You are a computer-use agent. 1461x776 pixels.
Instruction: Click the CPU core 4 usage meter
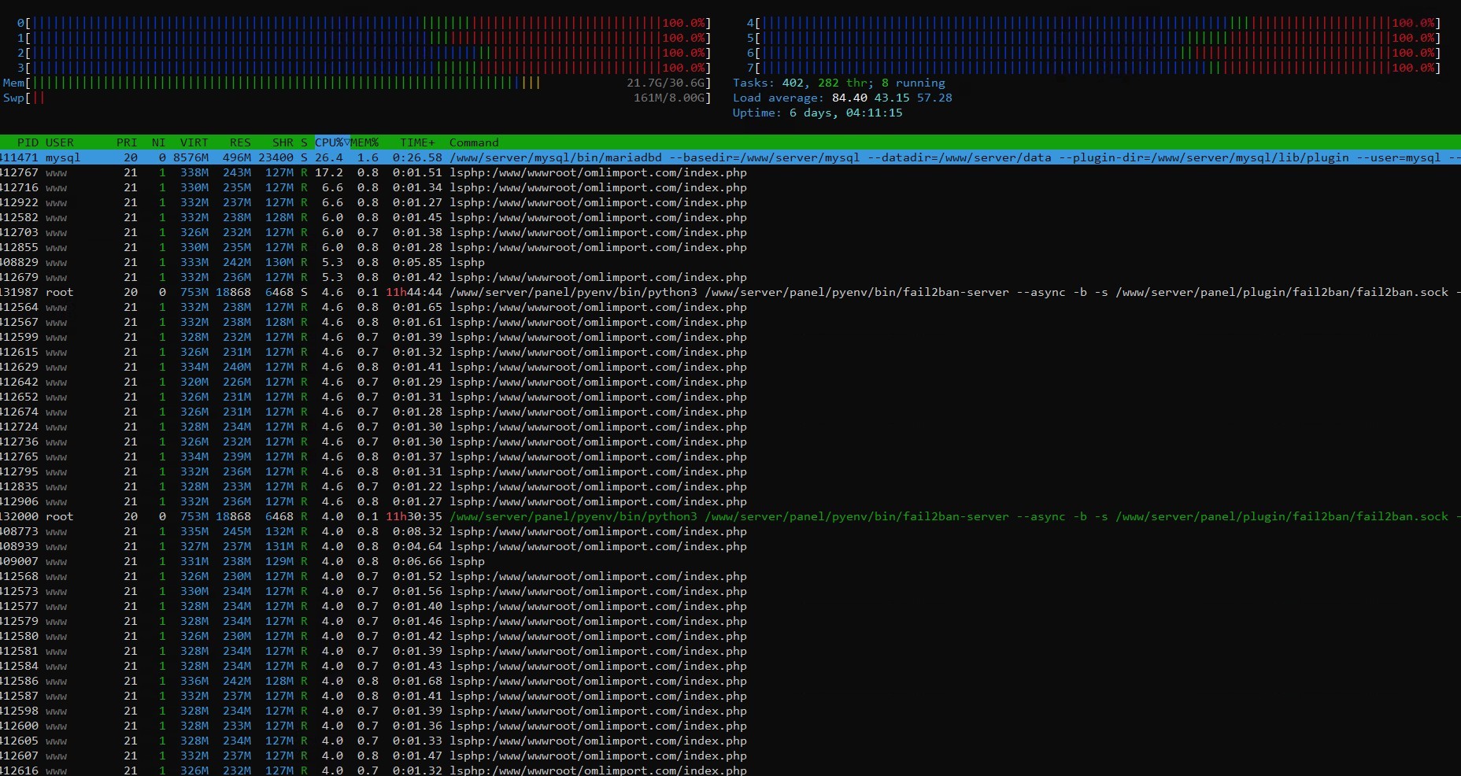click(1093, 24)
